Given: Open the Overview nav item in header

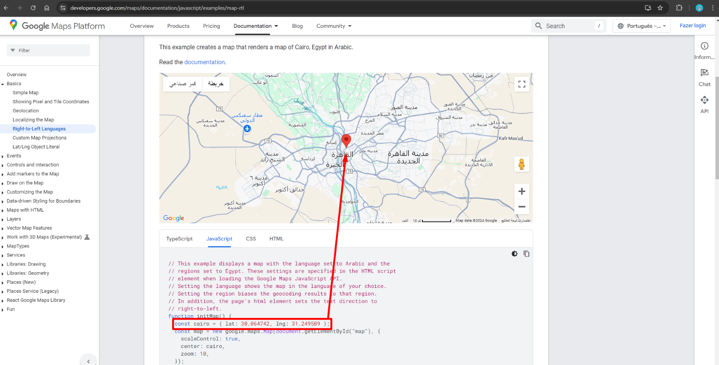Looking at the screenshot, I should (x=142, y=26).
